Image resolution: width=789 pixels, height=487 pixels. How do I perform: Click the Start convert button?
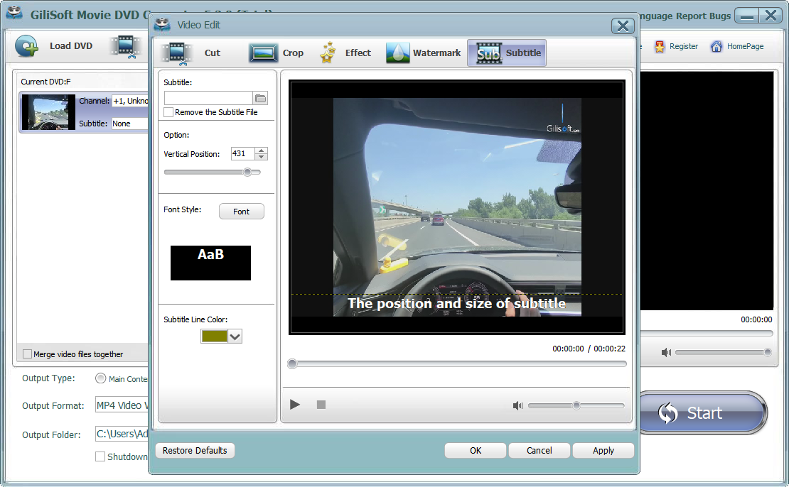click(703, 413)
